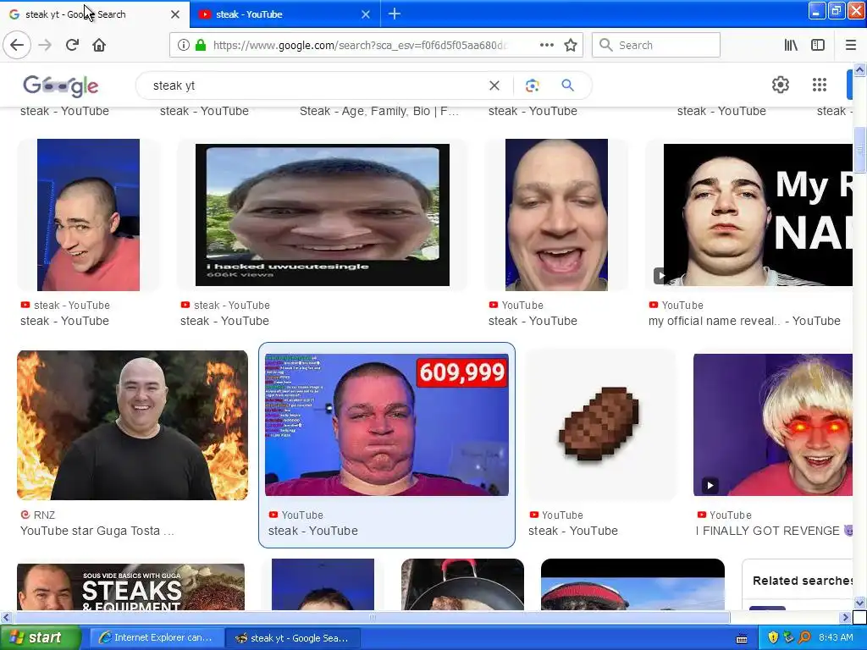Go back with the browser back arrow
The image size is (867, 650).
point(17,45)
